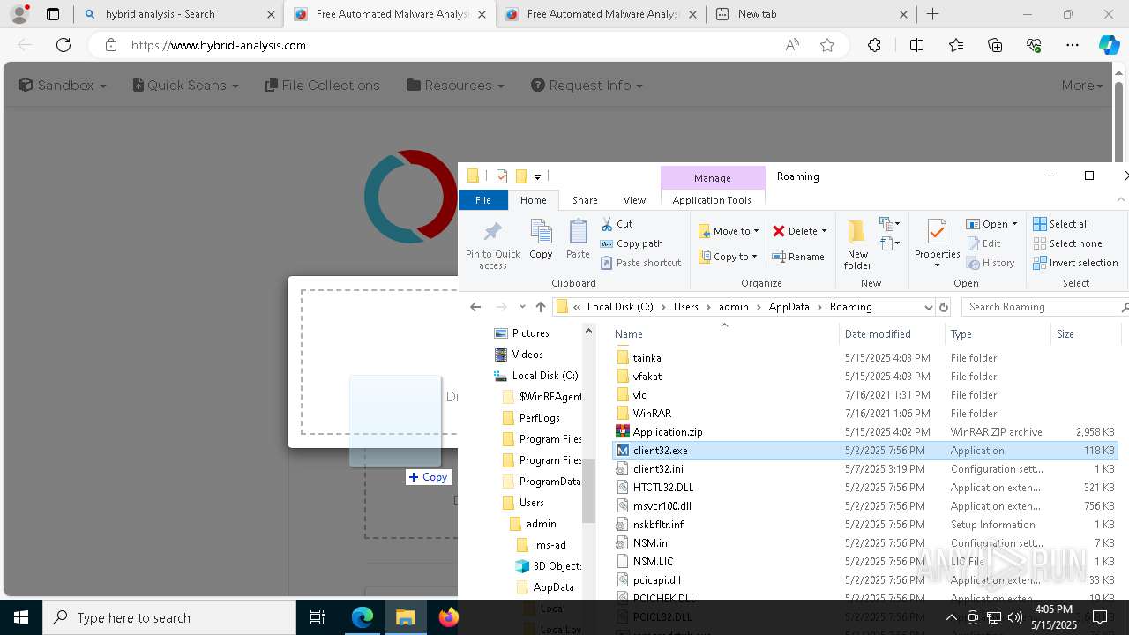Select Application.zip file
1129x635 pixels.
(667, 432)
